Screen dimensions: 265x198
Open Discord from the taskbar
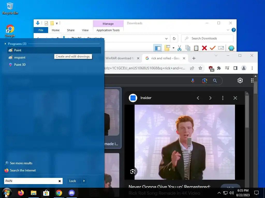[x=72, y=193]
